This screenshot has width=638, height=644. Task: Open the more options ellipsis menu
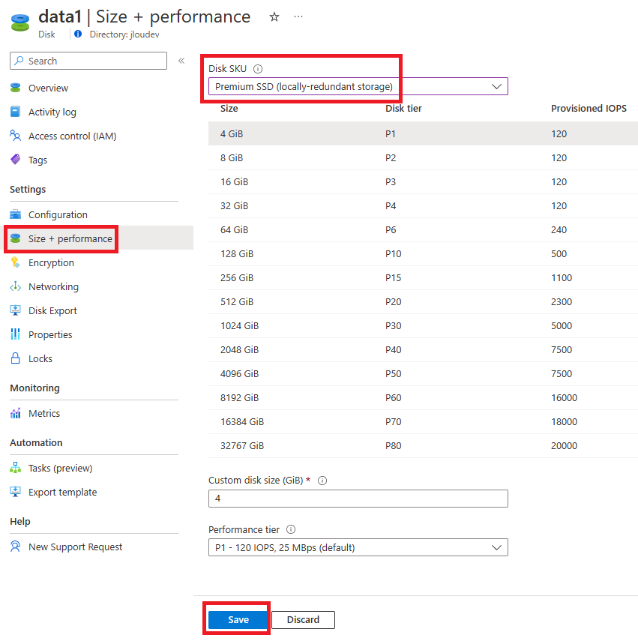tap(298, 16)
